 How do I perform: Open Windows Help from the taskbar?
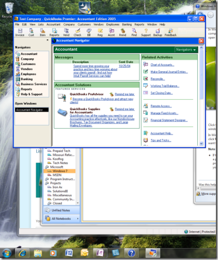coord(131,253)
